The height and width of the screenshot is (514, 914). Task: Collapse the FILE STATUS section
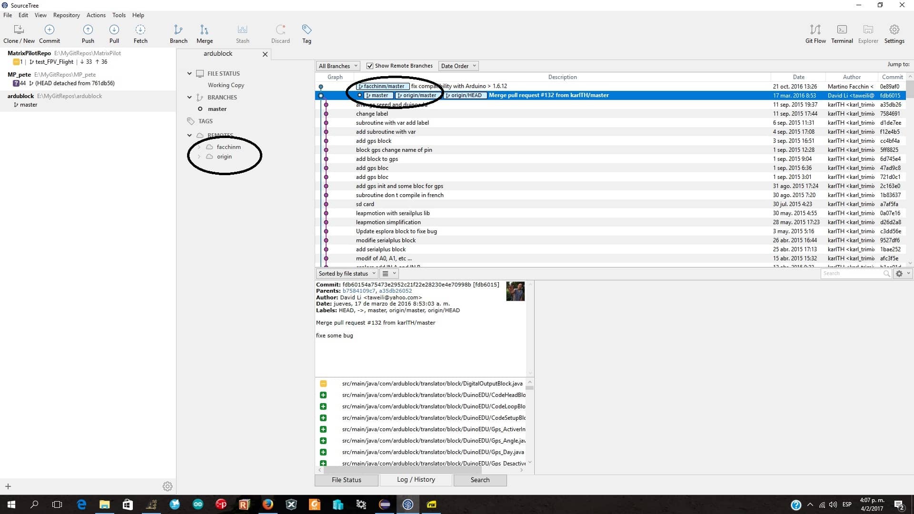[189, 74]
